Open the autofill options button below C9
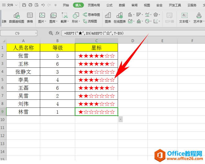 pos(121,119)
